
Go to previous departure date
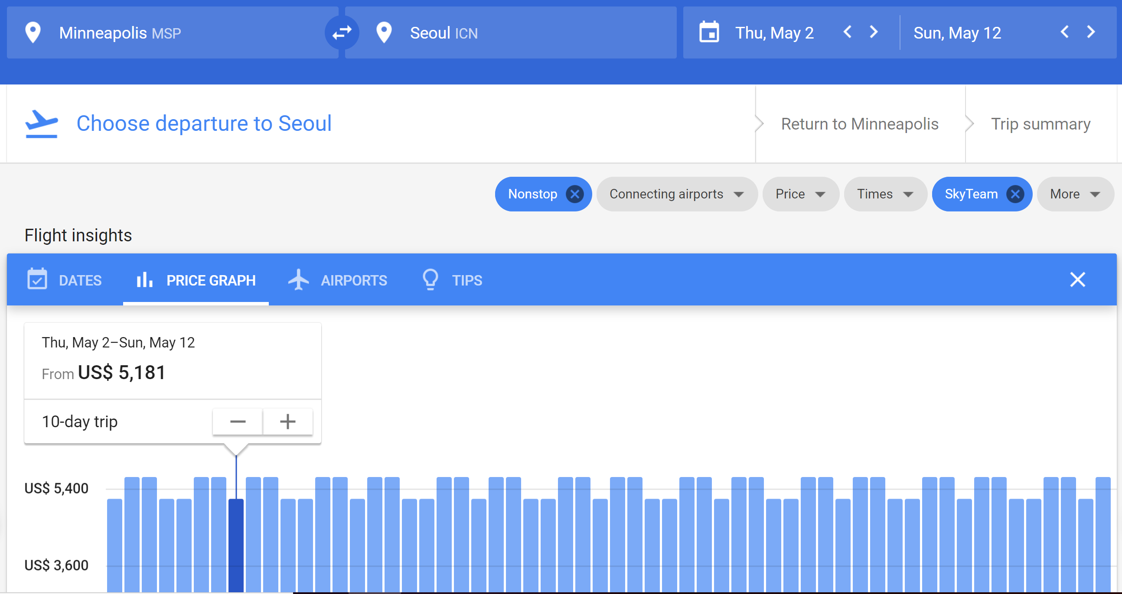pyautogui.click(x=847, y=32)
